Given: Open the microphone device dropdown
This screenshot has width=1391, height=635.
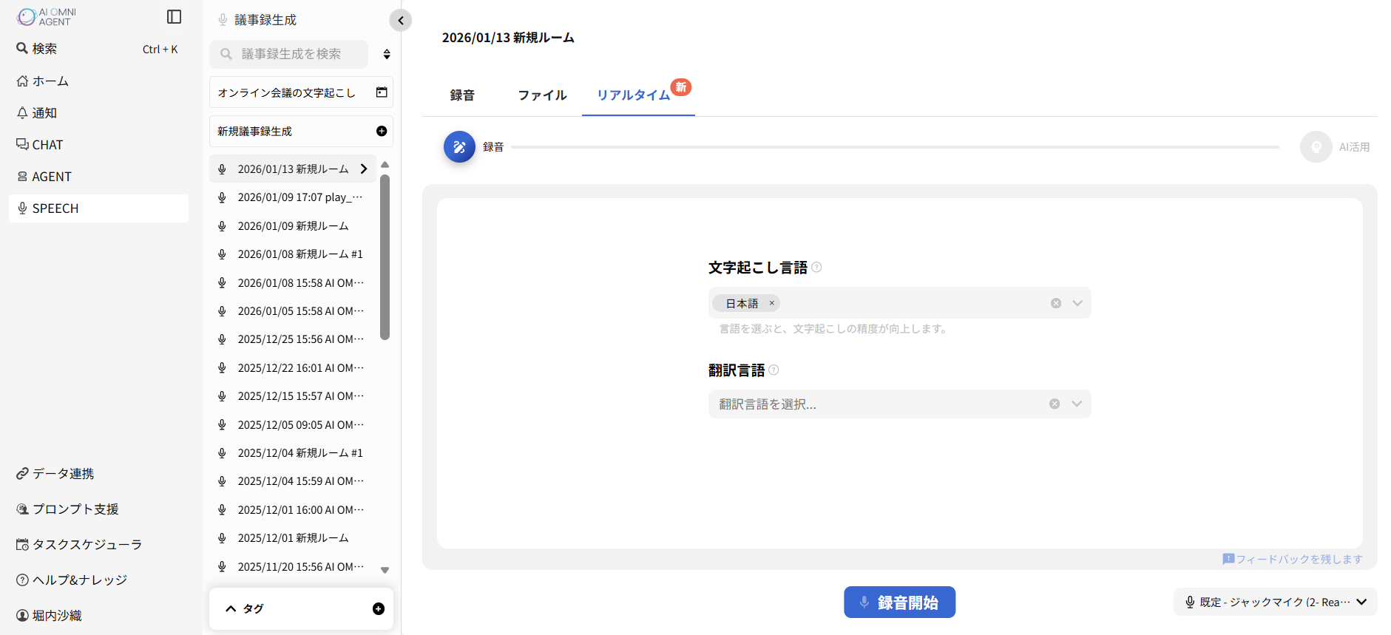Looking at the screenshot, I should point(1275,602).
